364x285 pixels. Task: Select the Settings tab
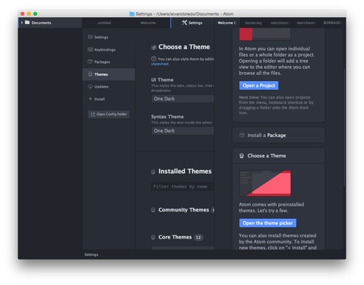(x=192, y=23)
